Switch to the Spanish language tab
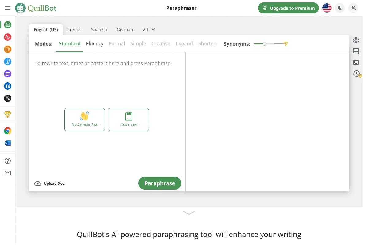Image resolution: width=368 pixels, height=245 pixels. pos(99,30)
